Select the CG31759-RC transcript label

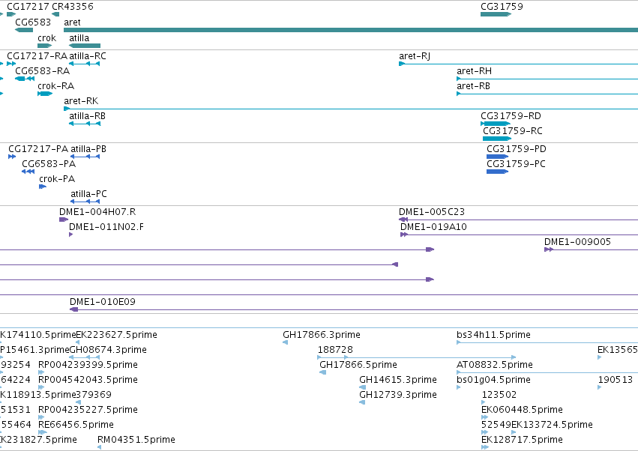coord(512,131)
